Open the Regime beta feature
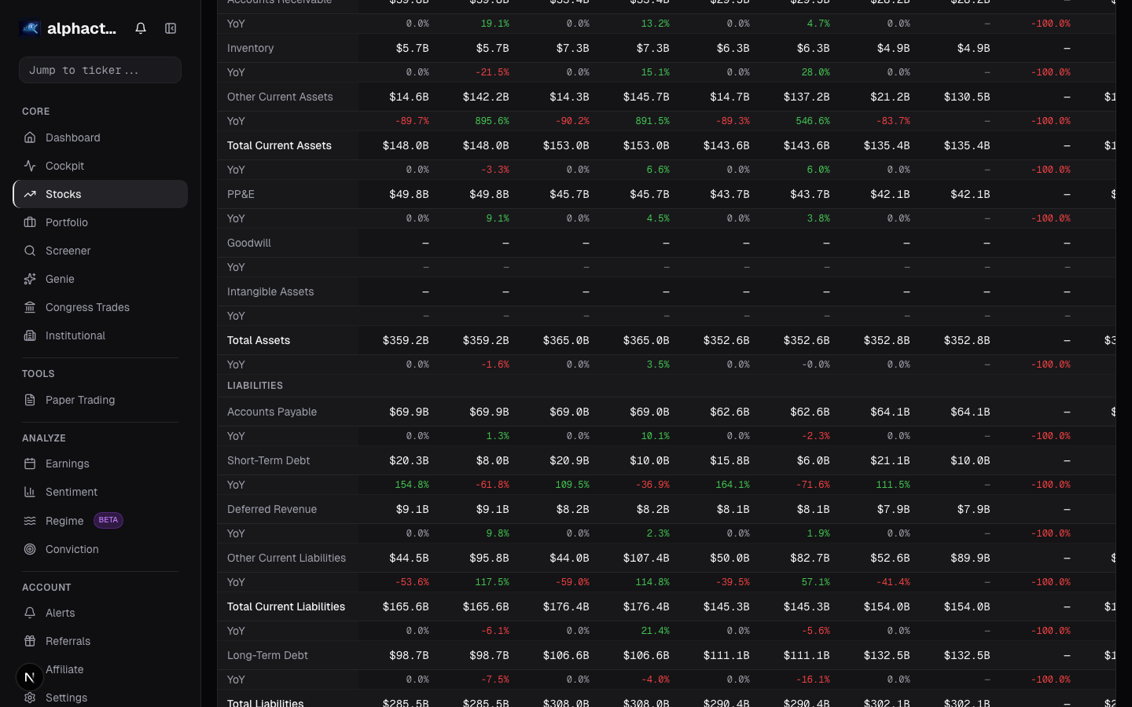Image resolution: width=1132 pixels, height=707 pixels. pyautogui.click(x=63, y=520)
